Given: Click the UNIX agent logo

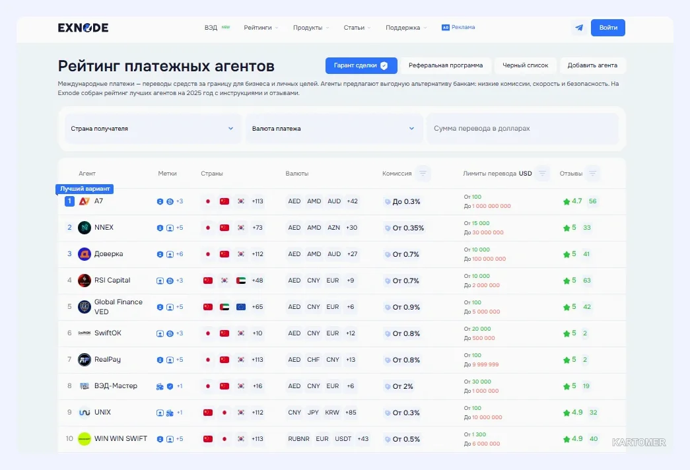Looking at the screenshot, I should tap(85, 413).
